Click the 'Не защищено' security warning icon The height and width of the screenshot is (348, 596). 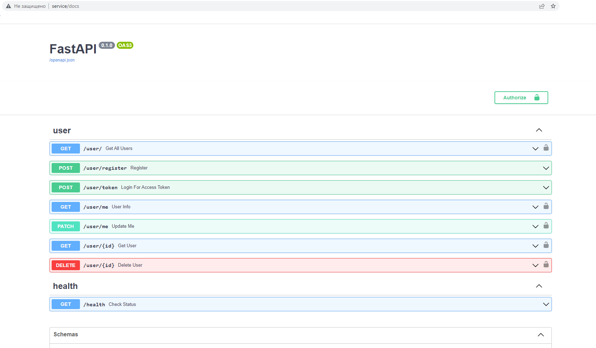(x=8, y=6)
